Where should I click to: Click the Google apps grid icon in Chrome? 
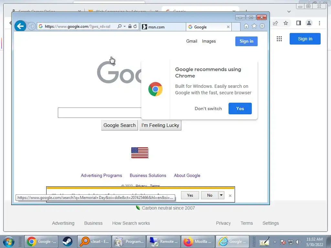[279, 39]
